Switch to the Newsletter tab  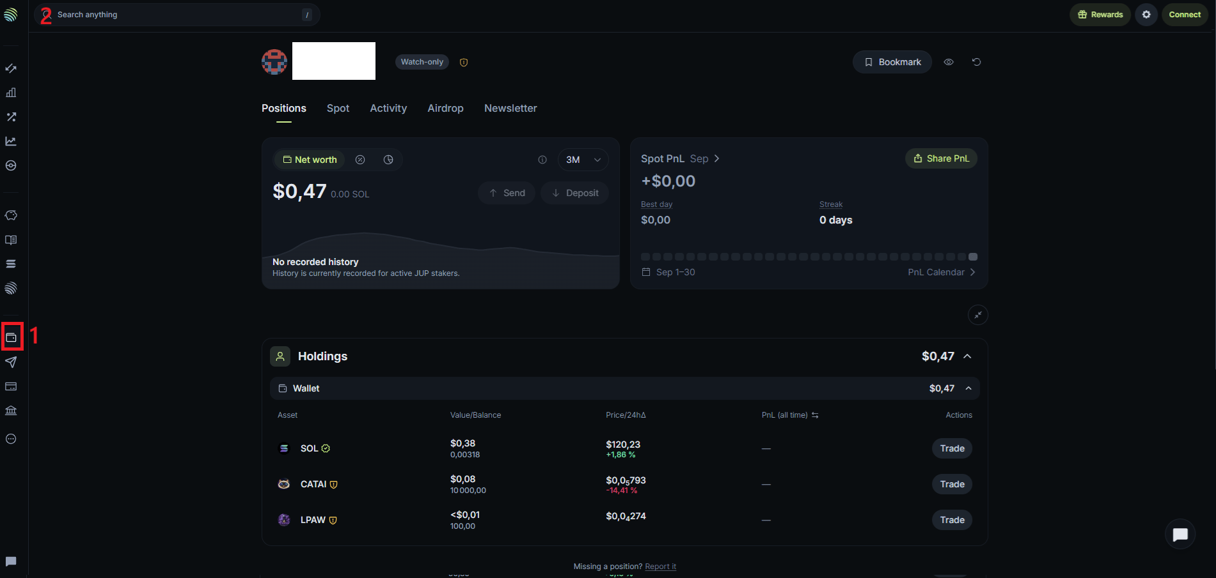coord(510,109)
